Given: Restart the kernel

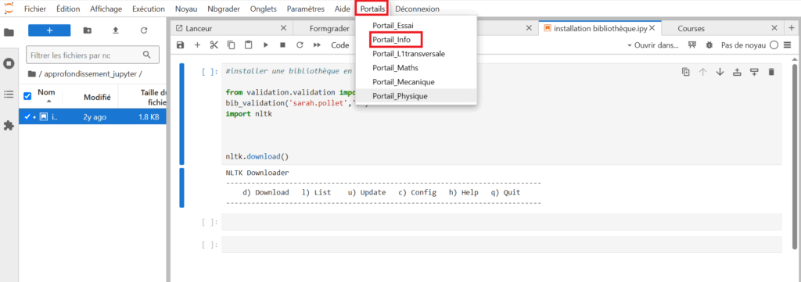Looking at the screenshot, I should (x=300, y=45).
